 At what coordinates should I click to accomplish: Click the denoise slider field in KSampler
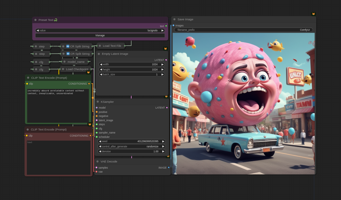pos(131,151)
